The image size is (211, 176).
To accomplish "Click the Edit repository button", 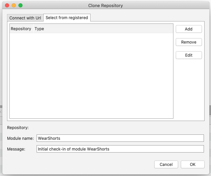I will [x=189, y=55].
